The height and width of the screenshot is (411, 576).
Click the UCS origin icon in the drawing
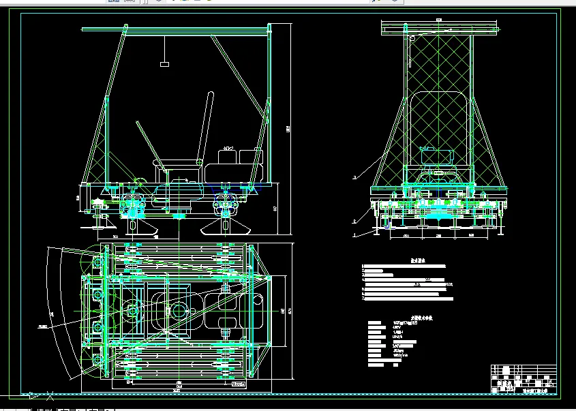point(40,396)
